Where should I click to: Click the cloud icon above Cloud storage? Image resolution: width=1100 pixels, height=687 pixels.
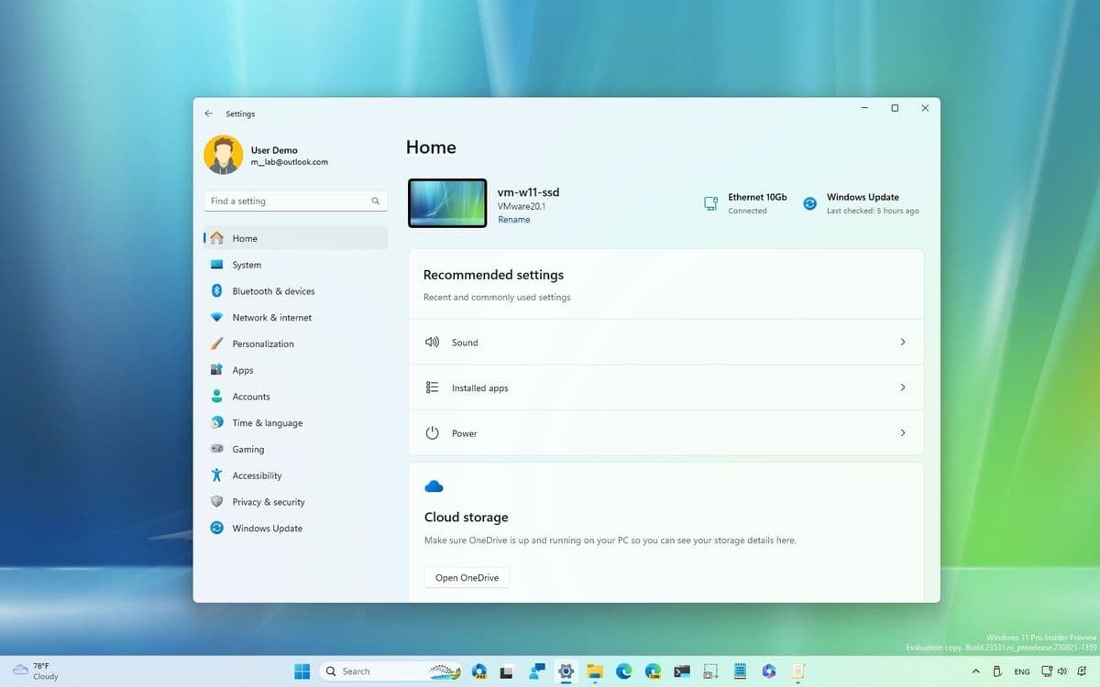point(434,485)
